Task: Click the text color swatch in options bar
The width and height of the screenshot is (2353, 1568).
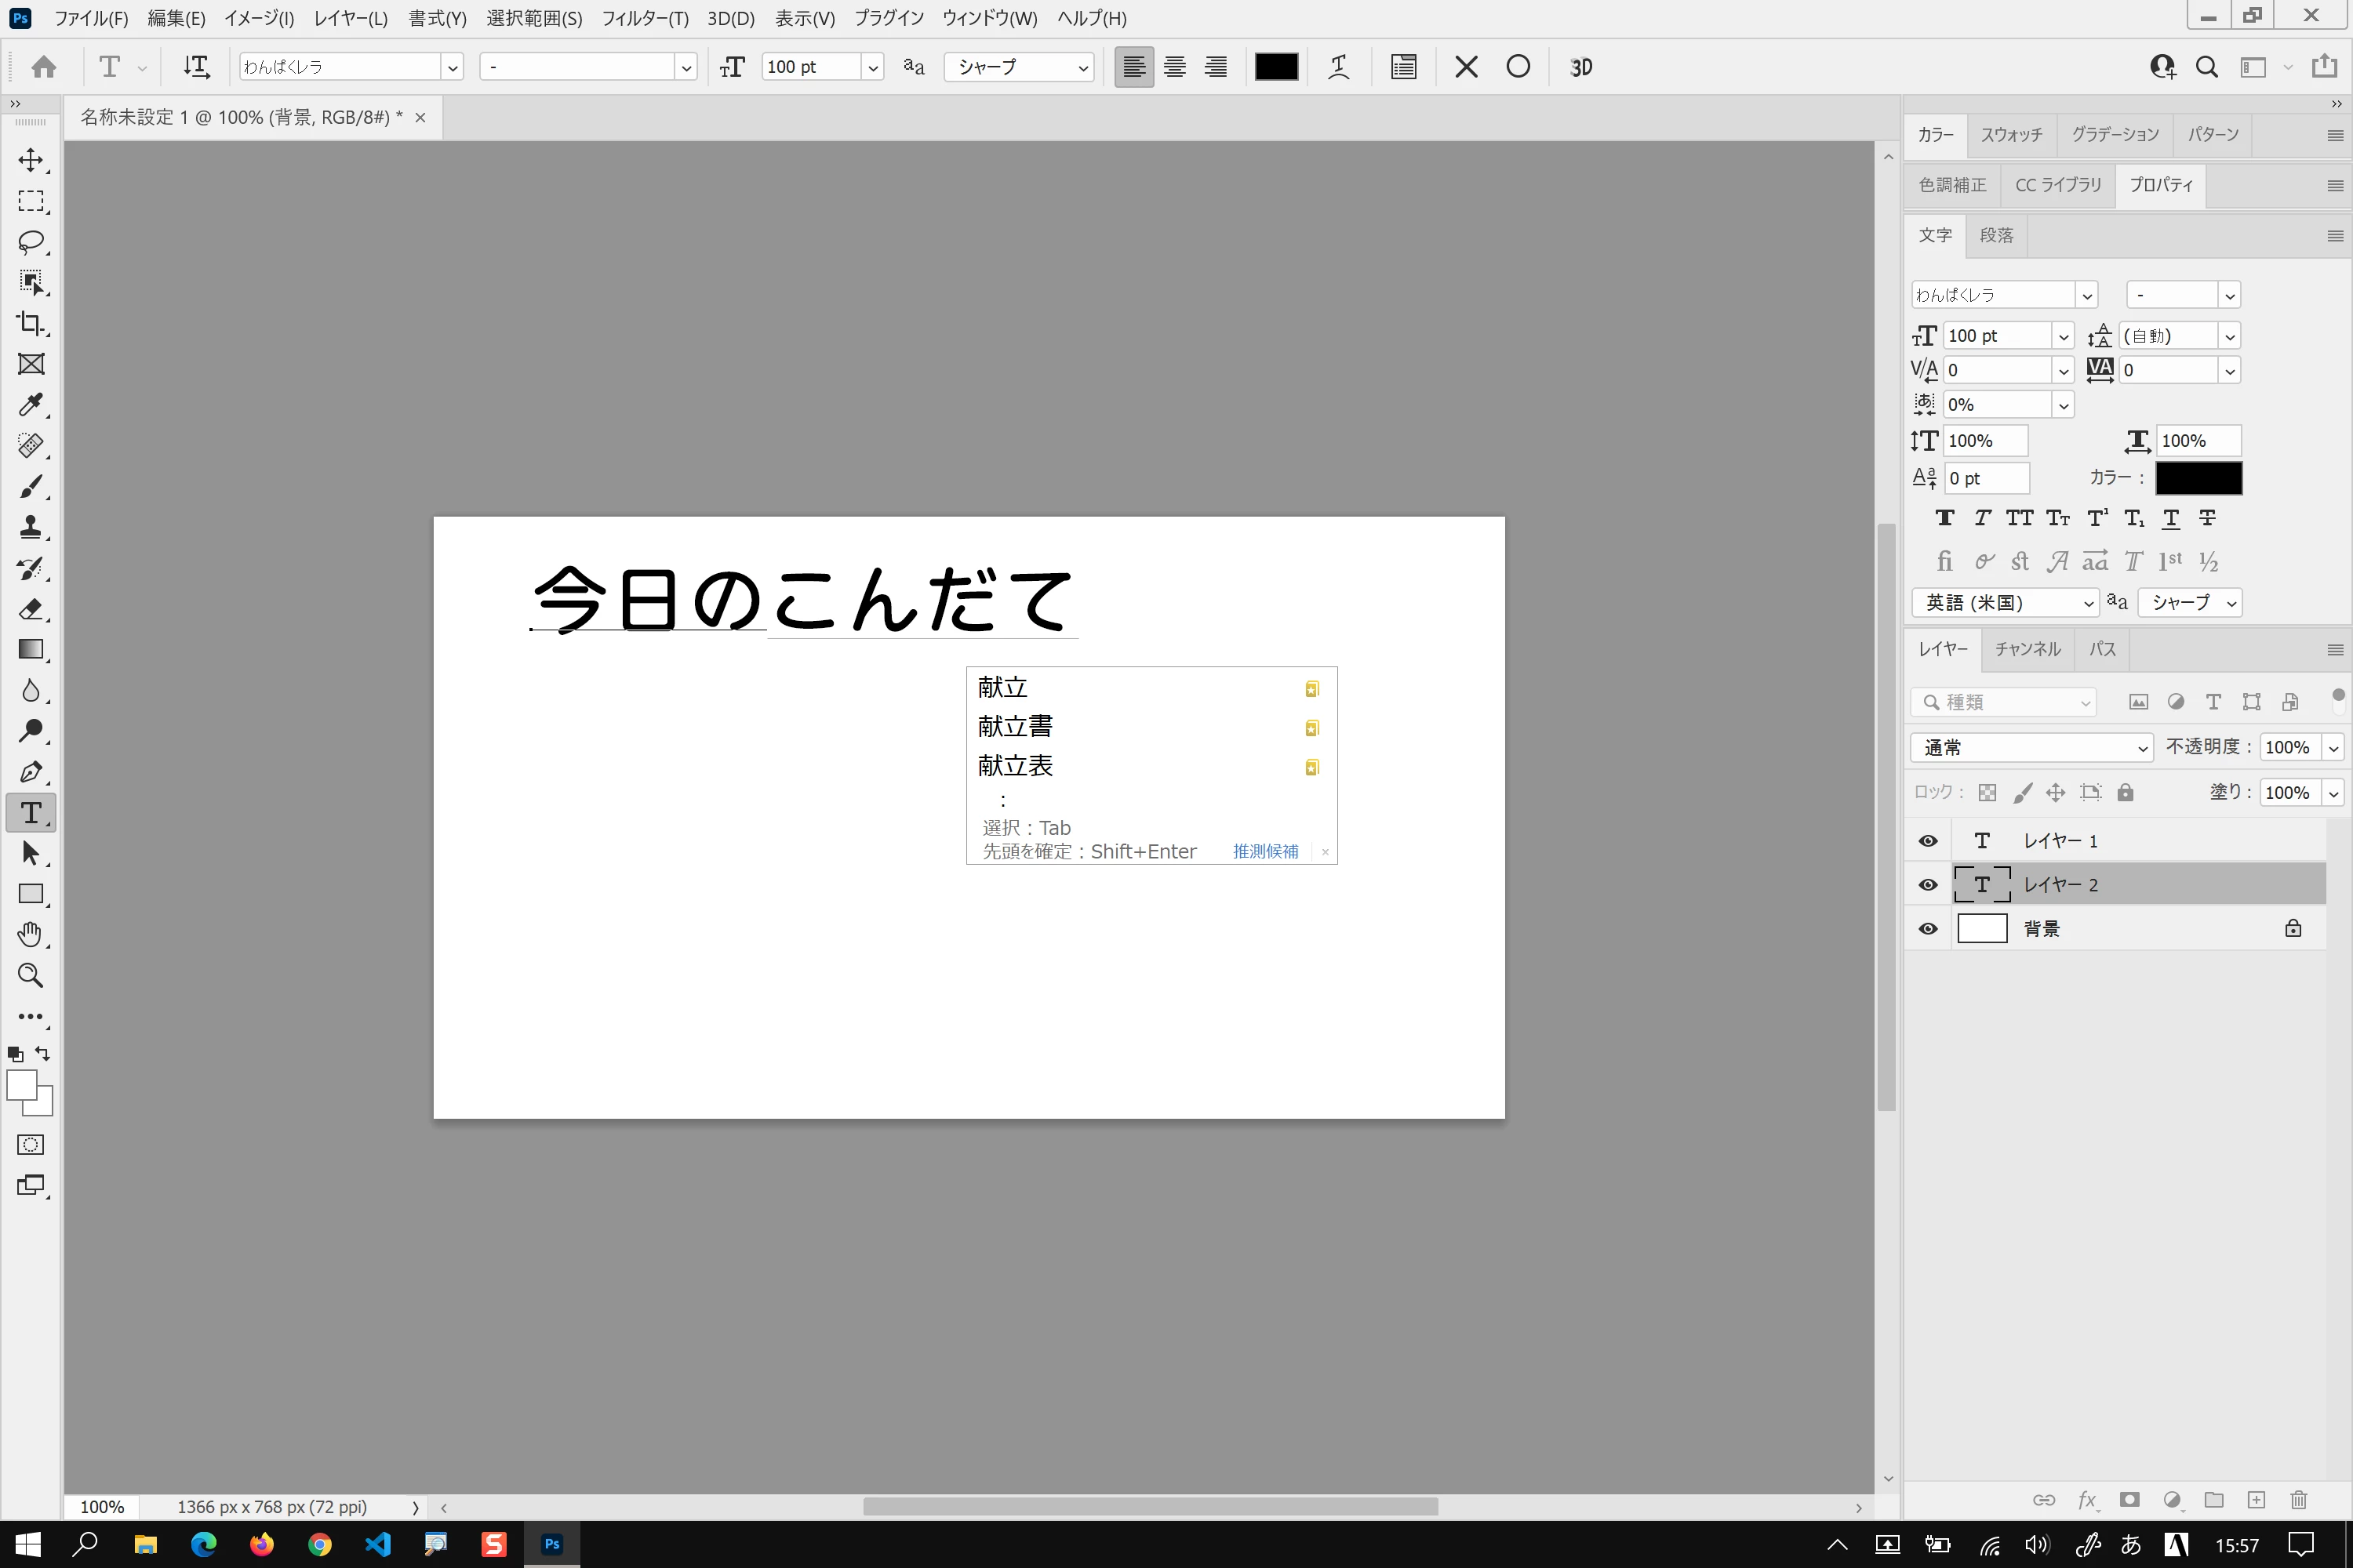Action: [x=1277, y=67]
